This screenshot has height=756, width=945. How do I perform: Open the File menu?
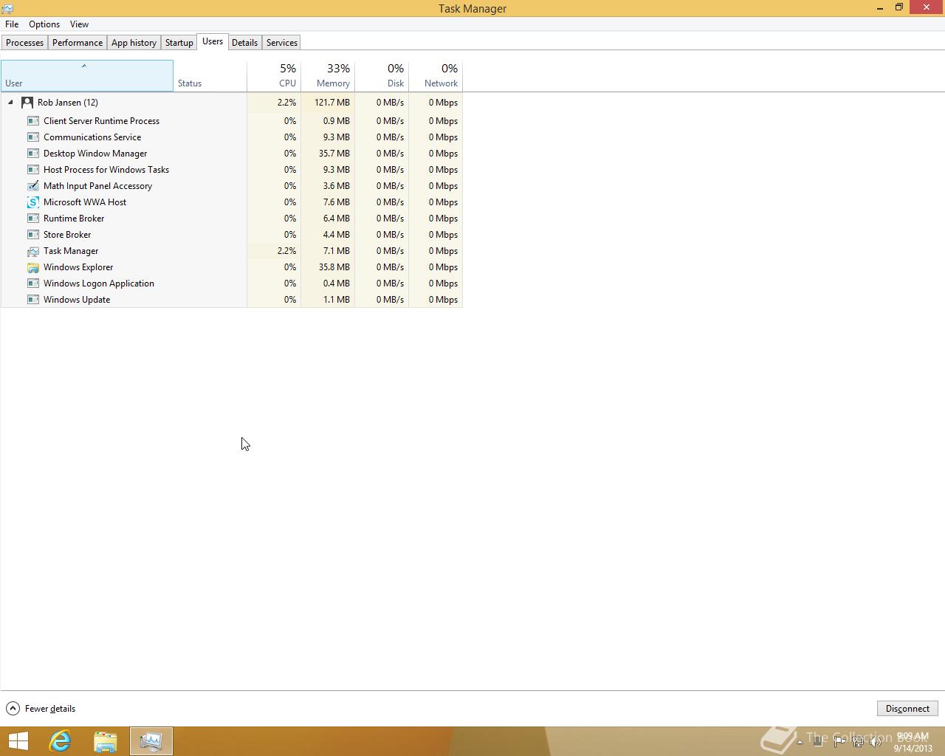[12, 24]
